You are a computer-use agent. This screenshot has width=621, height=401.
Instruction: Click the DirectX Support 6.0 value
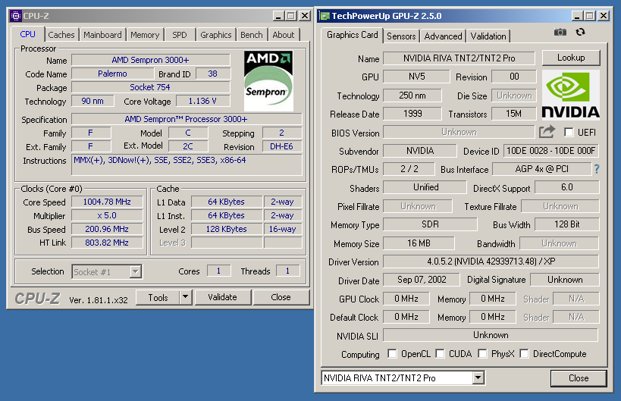click(566, 187)
